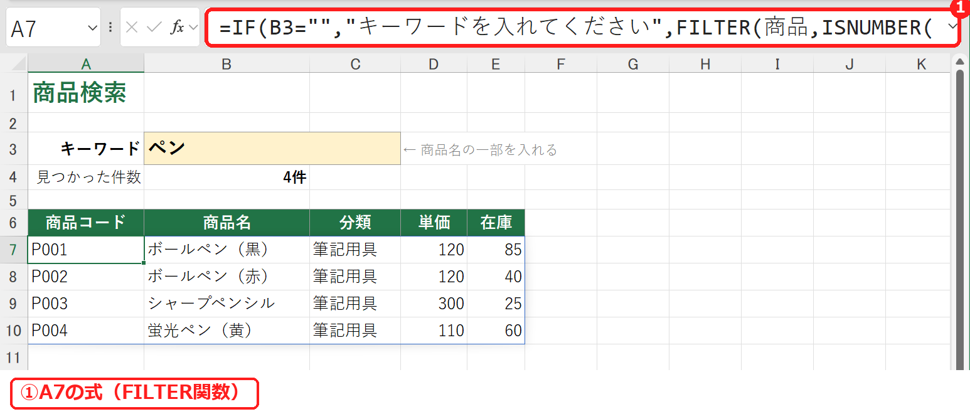Click the 商品検索 title cell
The height and width of the screenshot is (414, 970).
(86, 93)
